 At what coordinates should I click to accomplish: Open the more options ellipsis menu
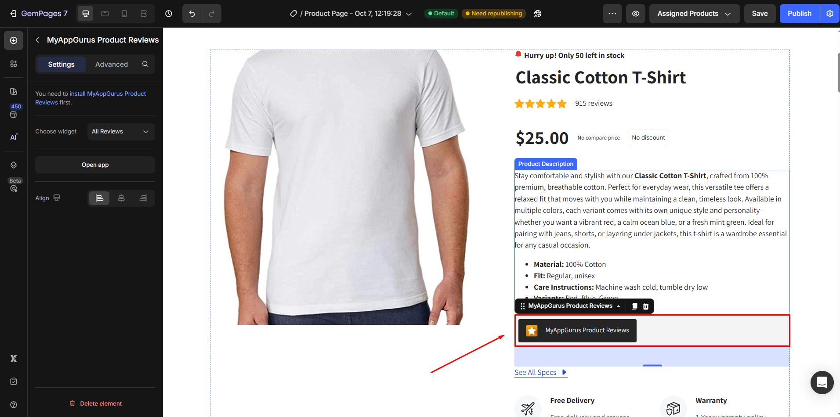[x=612, y=14]
